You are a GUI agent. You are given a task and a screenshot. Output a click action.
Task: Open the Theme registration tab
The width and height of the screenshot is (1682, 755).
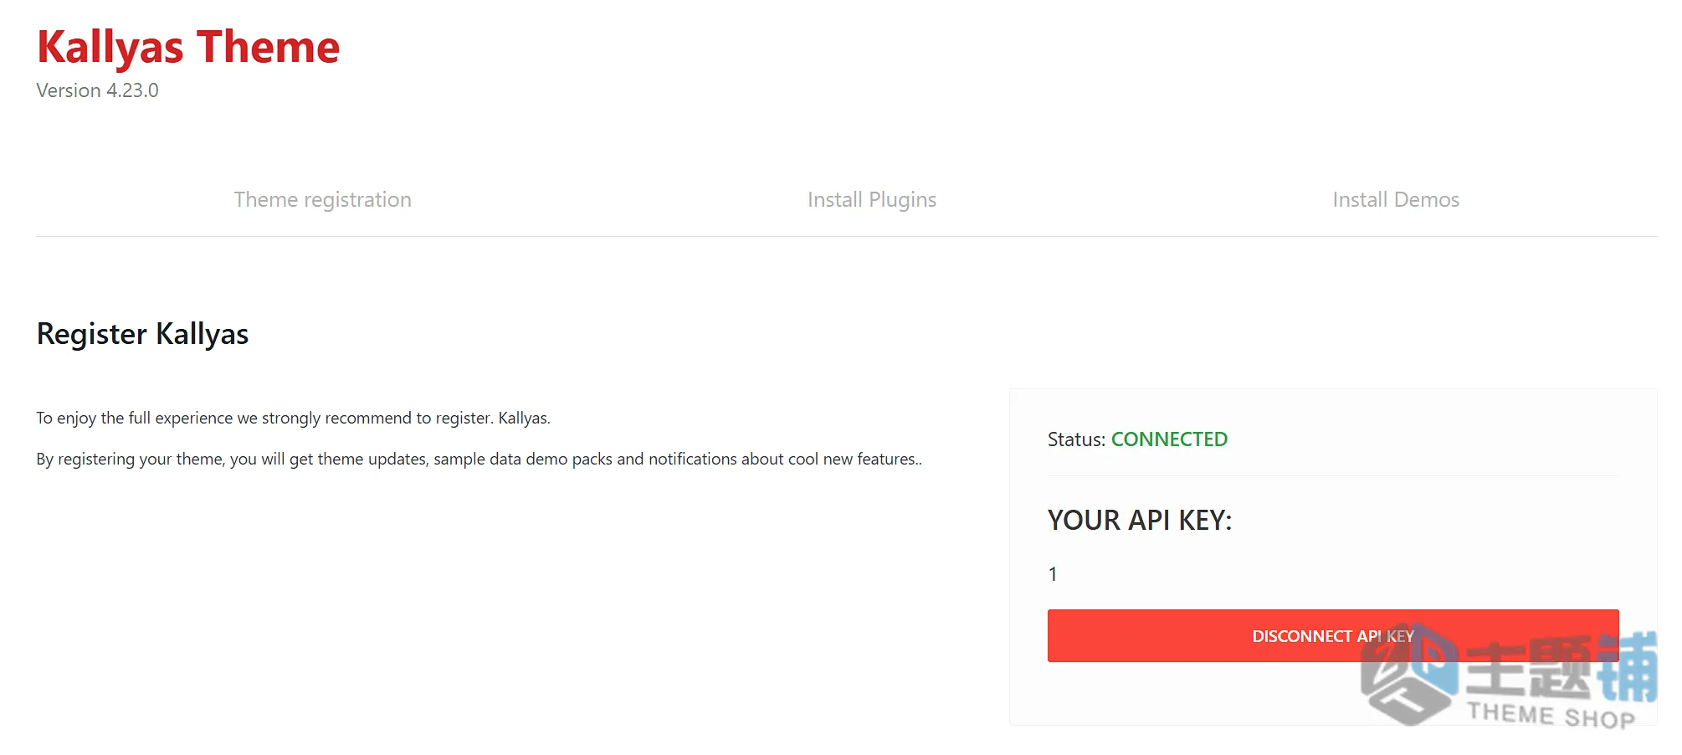coord(322,200)
